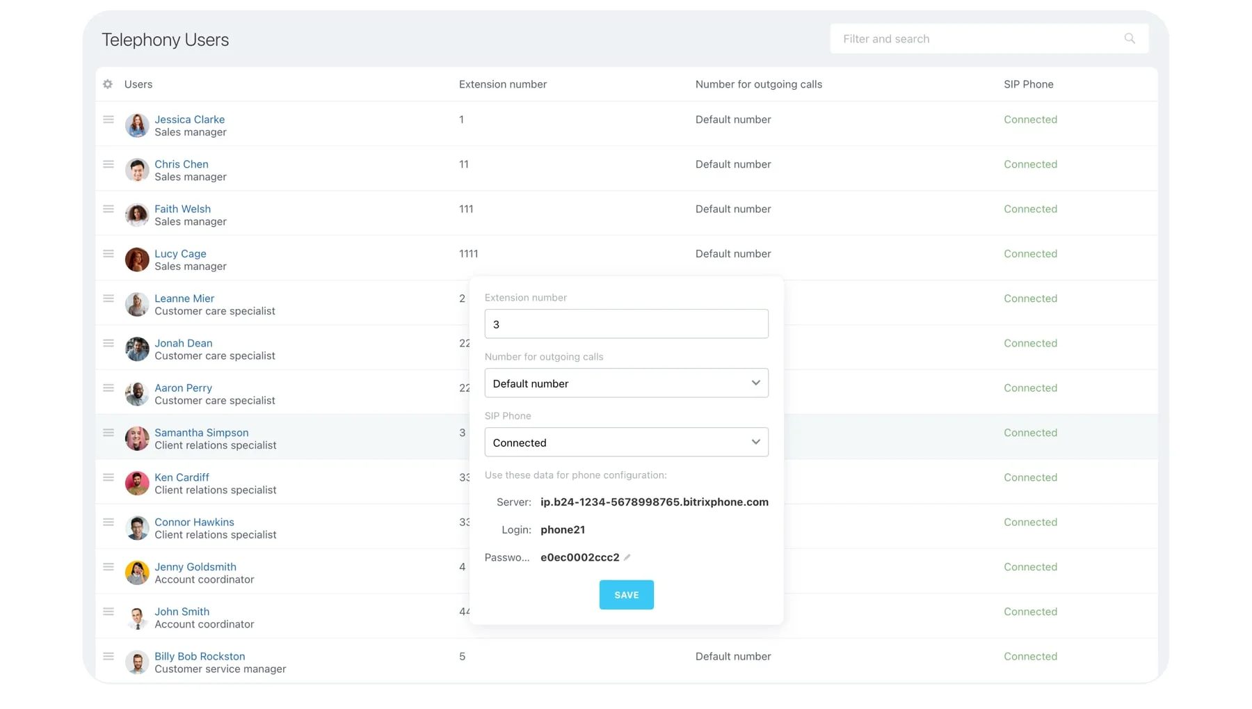1252x709 pixels.
Task: Open row menu for Jessica Clarke
Action: tap(109, 120)
